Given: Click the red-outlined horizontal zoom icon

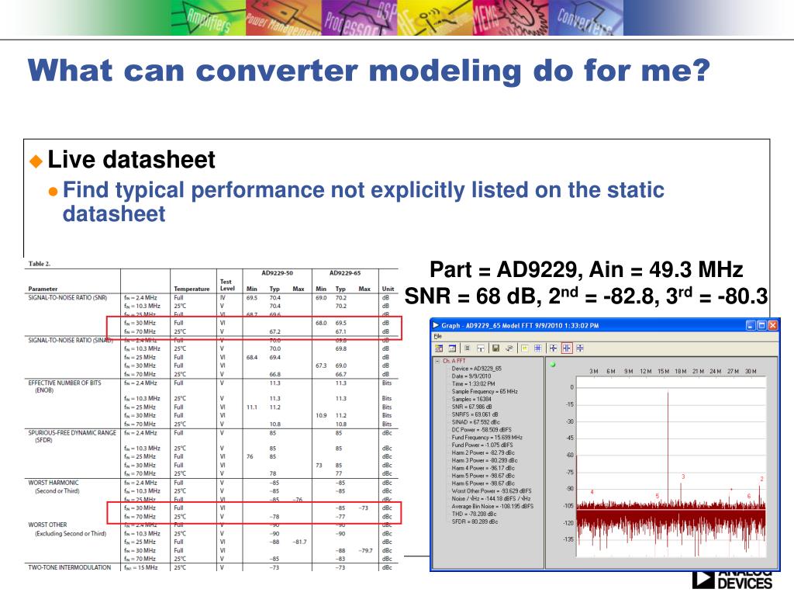Looking at the screenshot, I should coord(567,348).
